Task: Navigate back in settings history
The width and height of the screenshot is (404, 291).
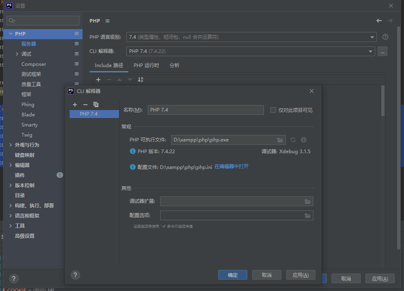Action: [x=379, y=21]
